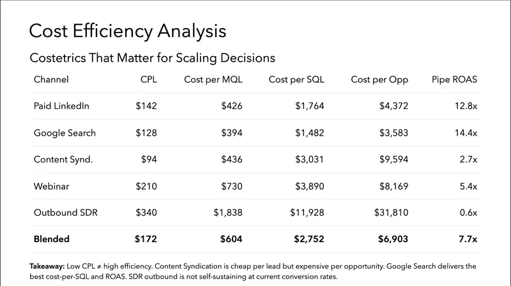
Task: Select the bold Blended row label
Action: point(52,240)
